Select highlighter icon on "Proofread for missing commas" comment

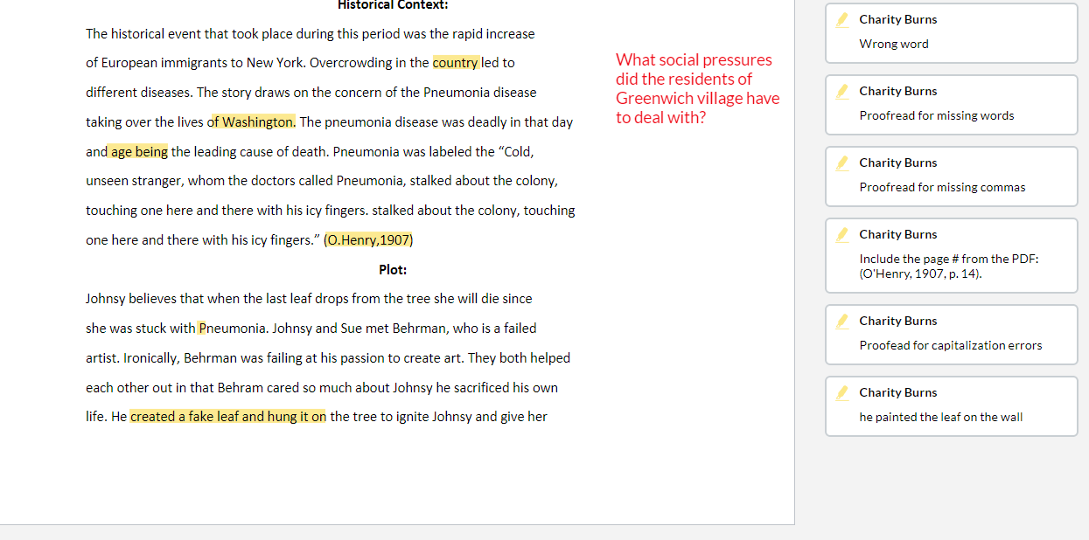tap(841, 163)
